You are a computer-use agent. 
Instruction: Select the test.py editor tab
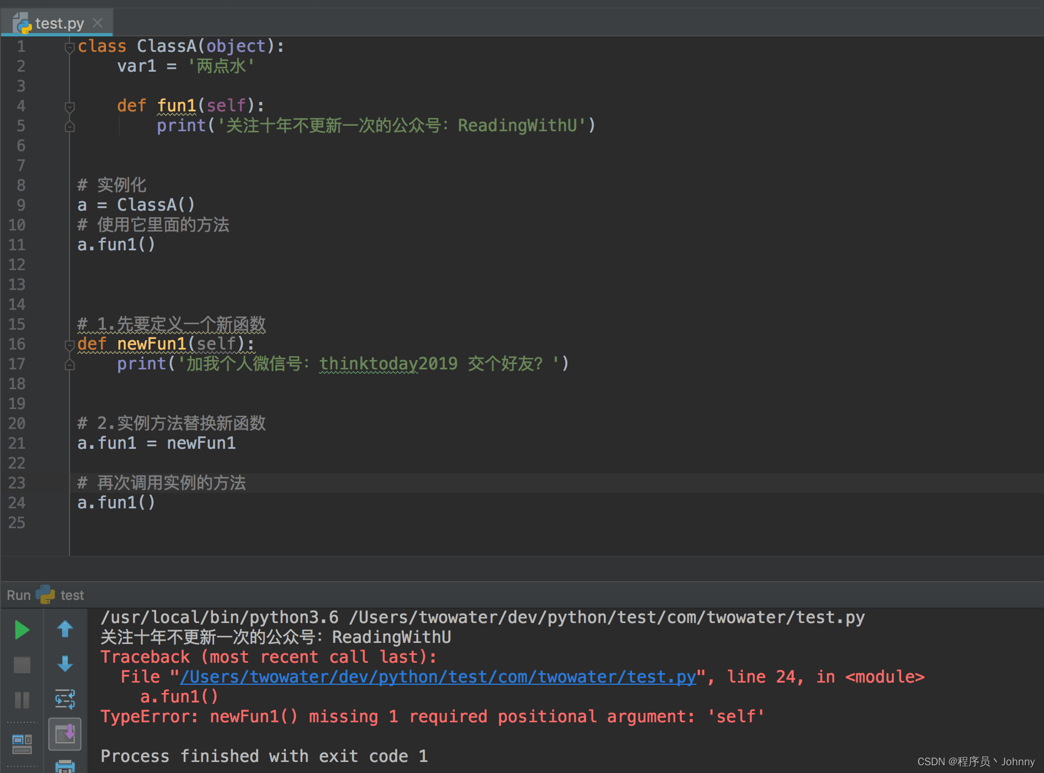click(57, 23)
